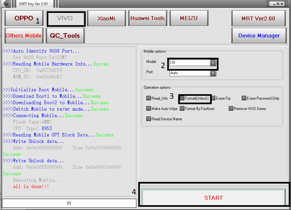
Task: Click 'CPU Type: 8953' log line
Action: pos(32,128)
